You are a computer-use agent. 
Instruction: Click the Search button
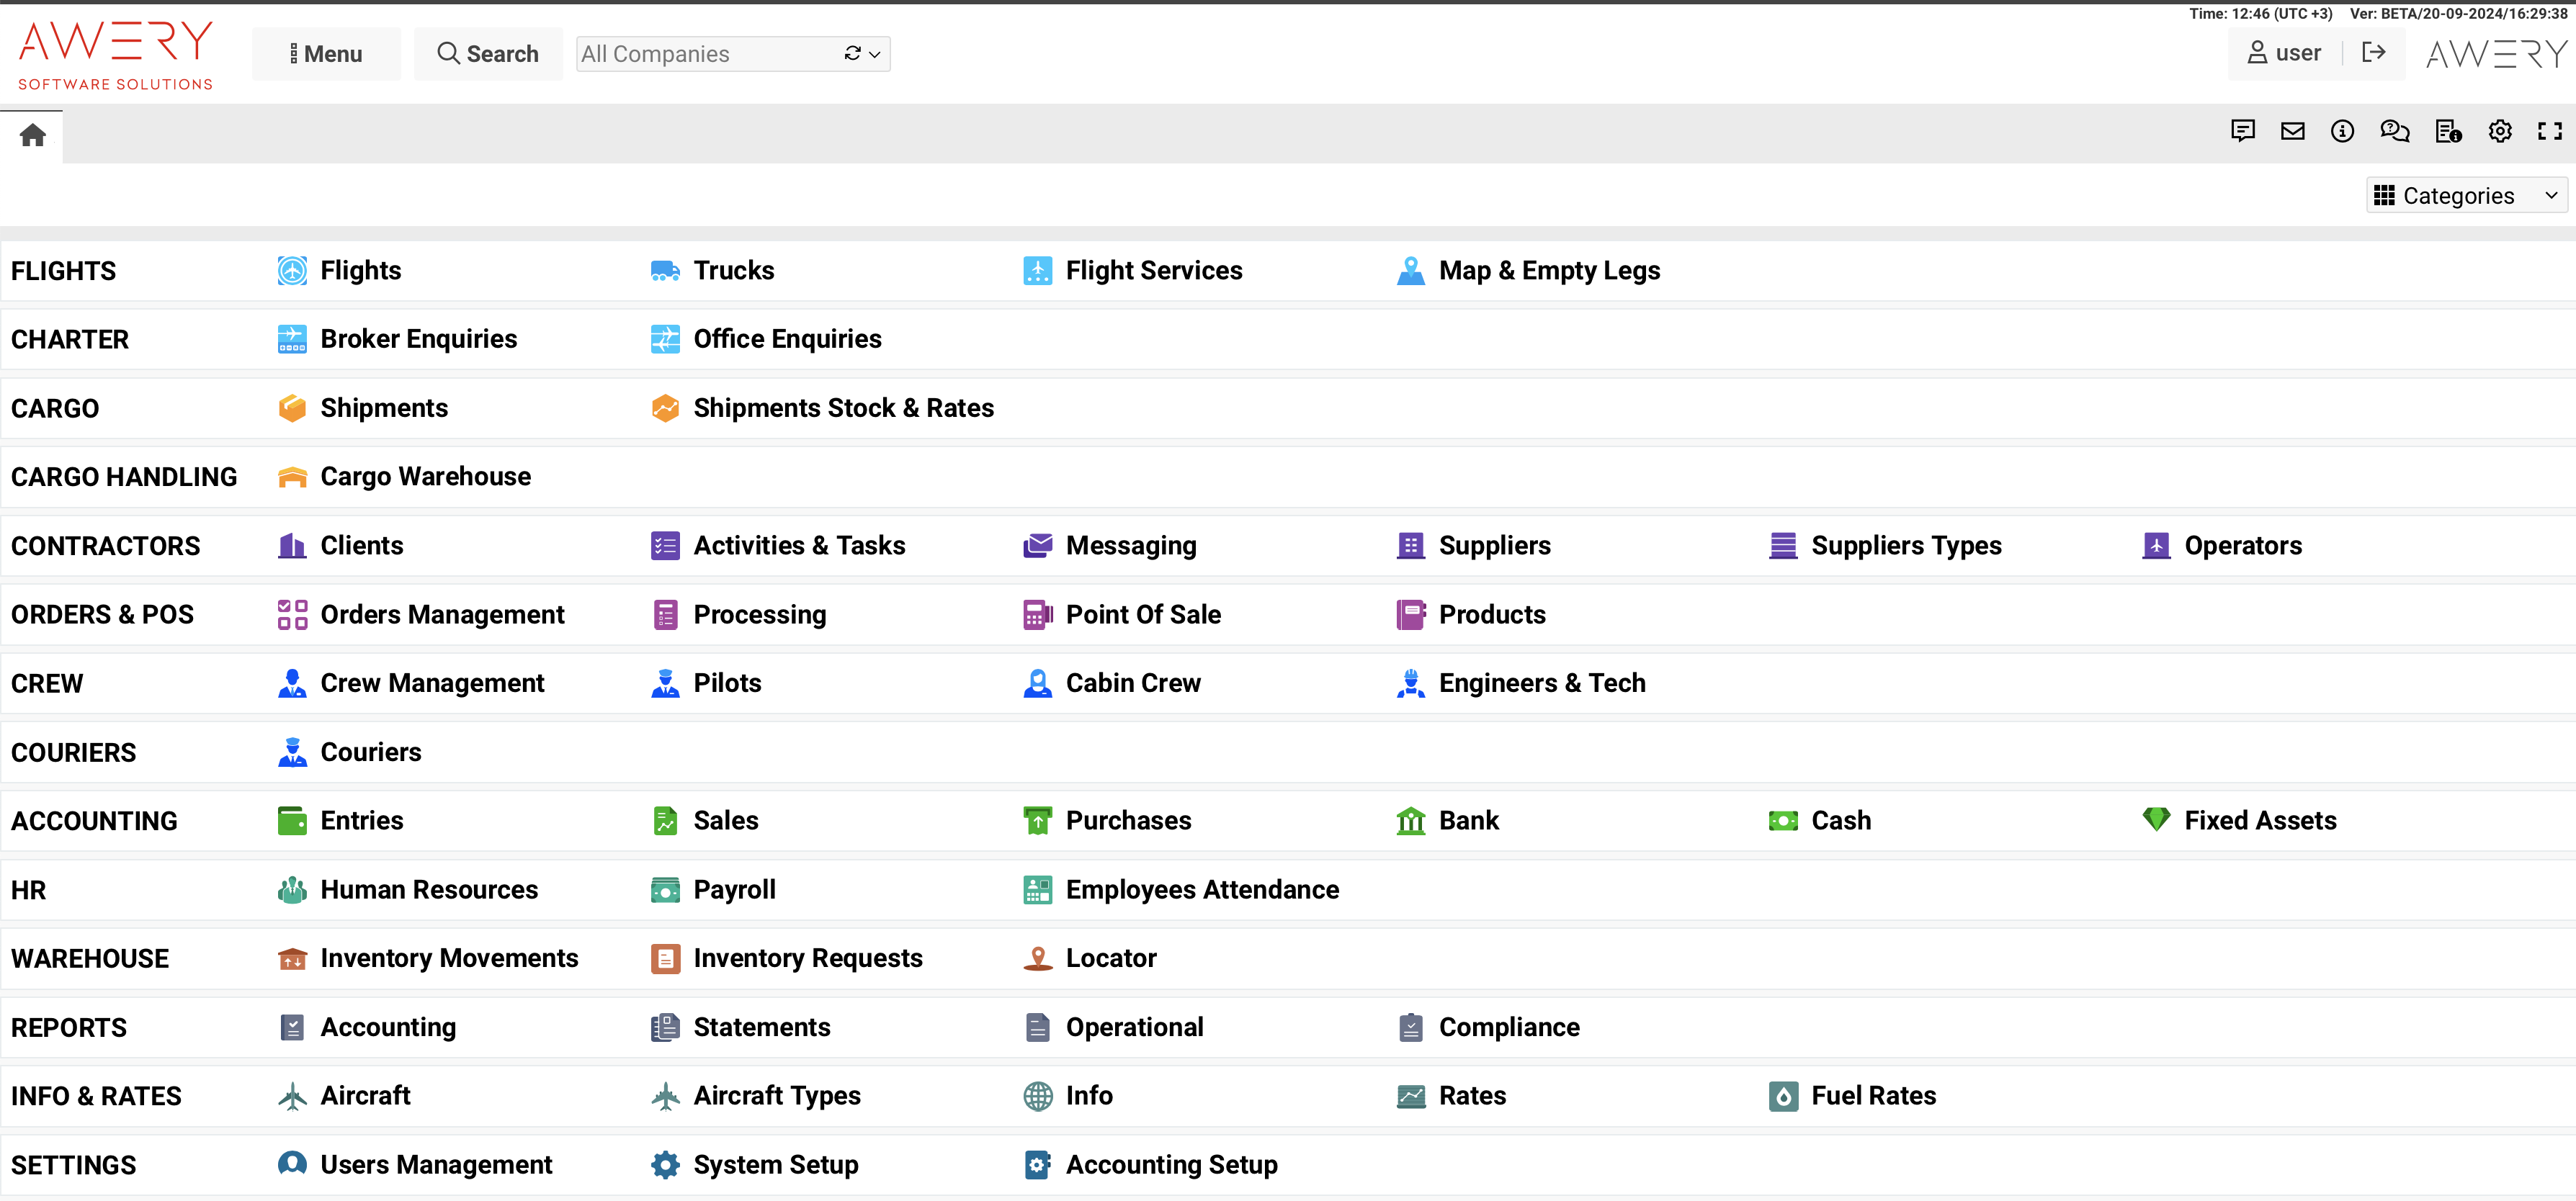click(x=488, y=54)
